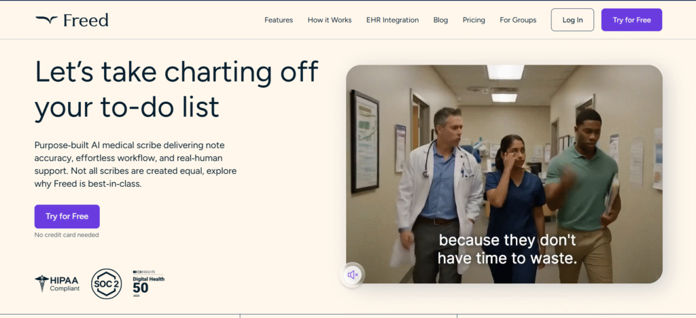
Task: Open the Pricing page
Action: point(474,20)
